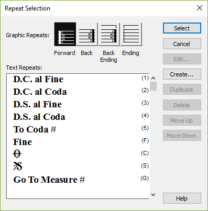Select the To Coda # entry
Image resolution: width=208 pixels, height=211 pixels.
(78, 129)
